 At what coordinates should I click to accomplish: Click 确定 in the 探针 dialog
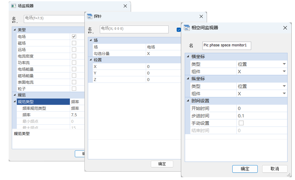click(162, 164)
